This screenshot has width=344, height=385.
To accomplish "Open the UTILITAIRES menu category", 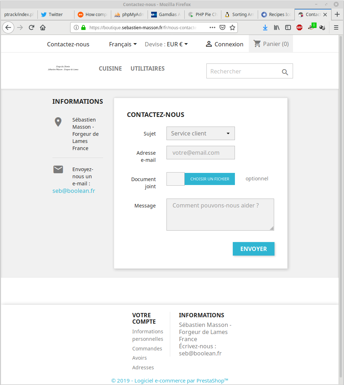I will (148, 68).
